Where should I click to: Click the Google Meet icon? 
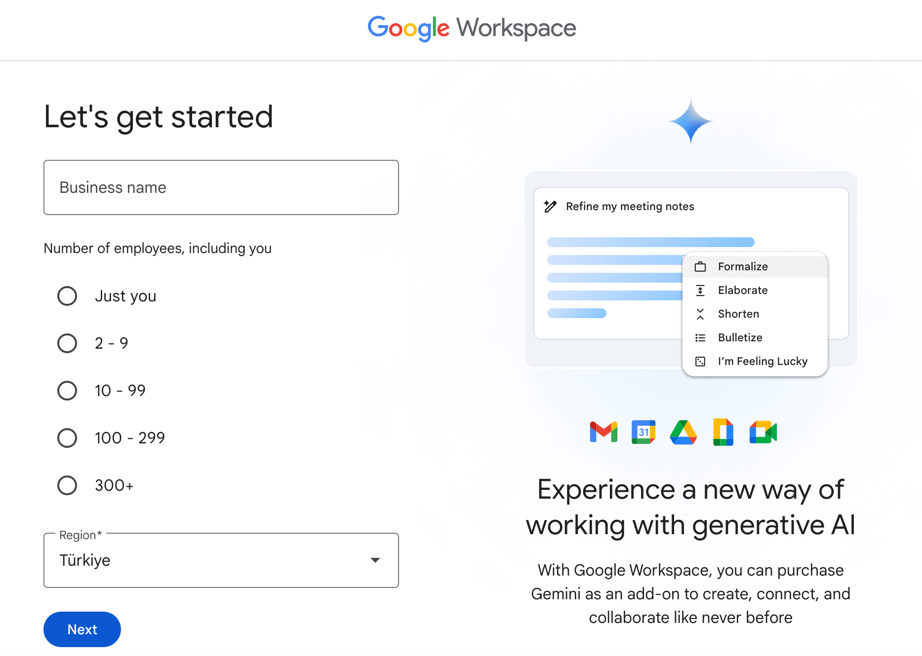[x=763, y=432]
